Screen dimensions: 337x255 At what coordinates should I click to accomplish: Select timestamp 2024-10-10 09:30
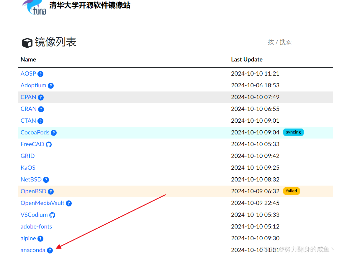255,238
